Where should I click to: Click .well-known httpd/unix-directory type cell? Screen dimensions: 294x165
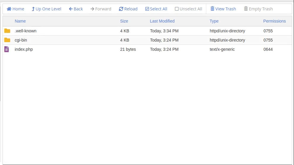point(227,31)
